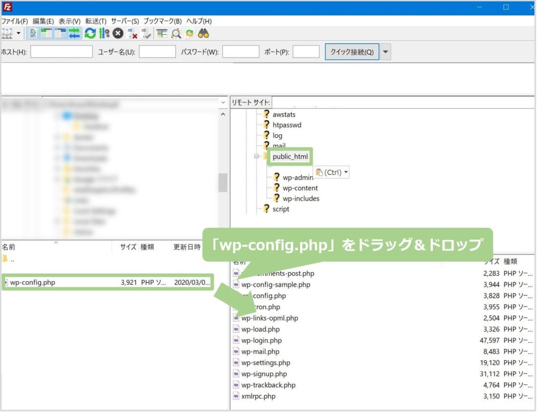
Task: Click the (Ctrl) paste button
Action: pos(330,172)
